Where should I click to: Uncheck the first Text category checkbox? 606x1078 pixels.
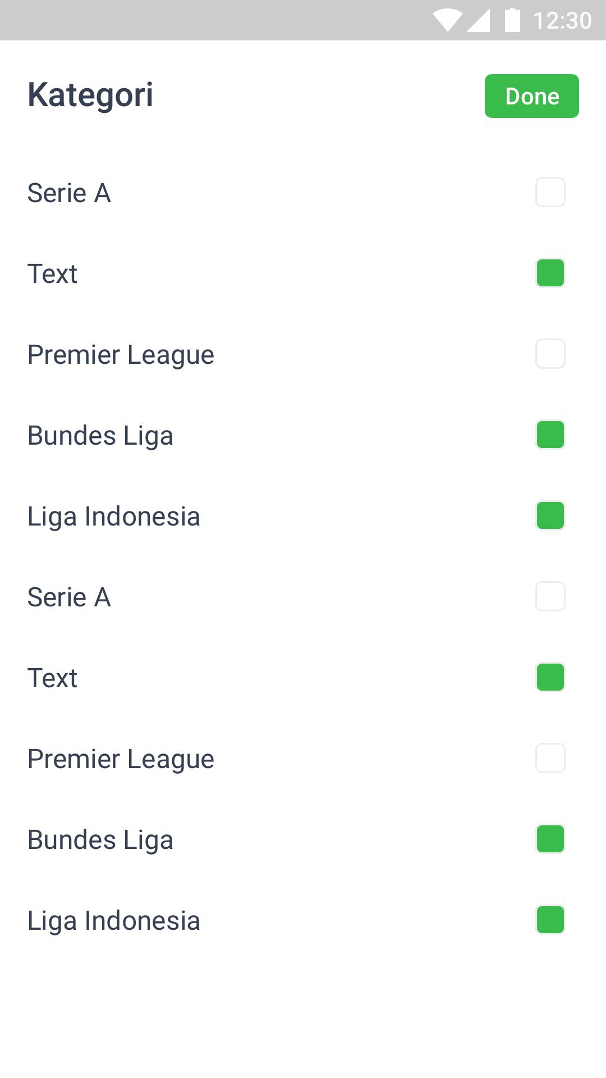(550, 273)
